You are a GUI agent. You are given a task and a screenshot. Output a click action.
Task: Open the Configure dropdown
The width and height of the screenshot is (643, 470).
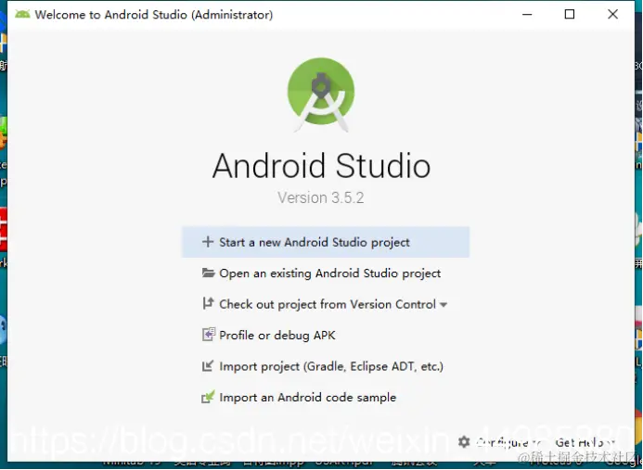point(508,442)
